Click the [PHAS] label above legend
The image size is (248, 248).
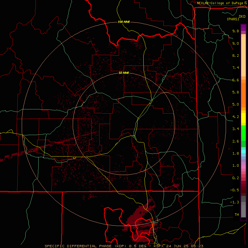[x=233, y=19]
